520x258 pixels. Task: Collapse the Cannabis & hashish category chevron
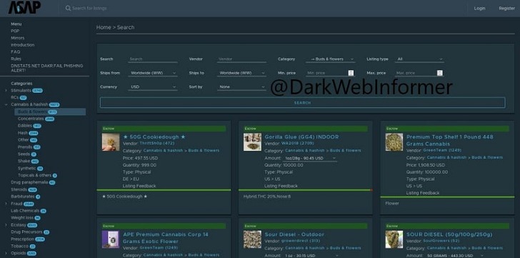pyautogui.click(x=6, y=104)
